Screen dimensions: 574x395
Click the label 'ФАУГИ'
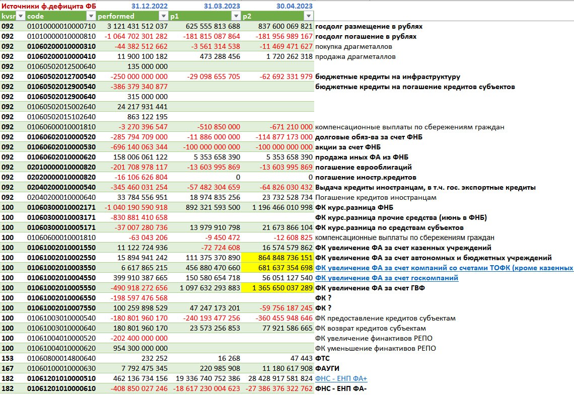(x=327, y=368)
